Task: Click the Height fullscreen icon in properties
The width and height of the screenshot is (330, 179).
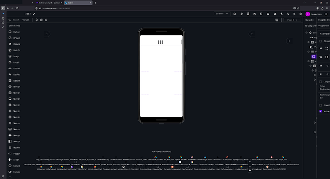Action: (327, 49)
